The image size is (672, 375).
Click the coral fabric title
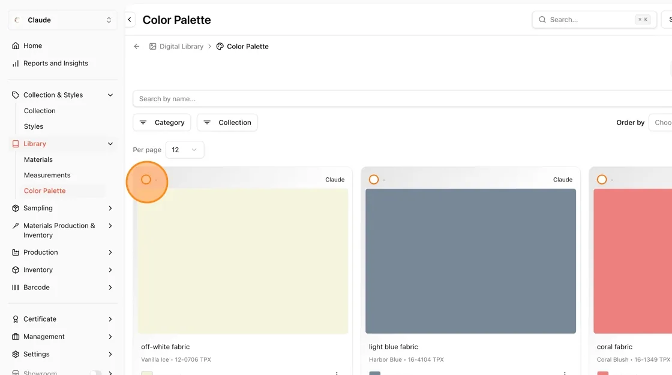[614, 347]
